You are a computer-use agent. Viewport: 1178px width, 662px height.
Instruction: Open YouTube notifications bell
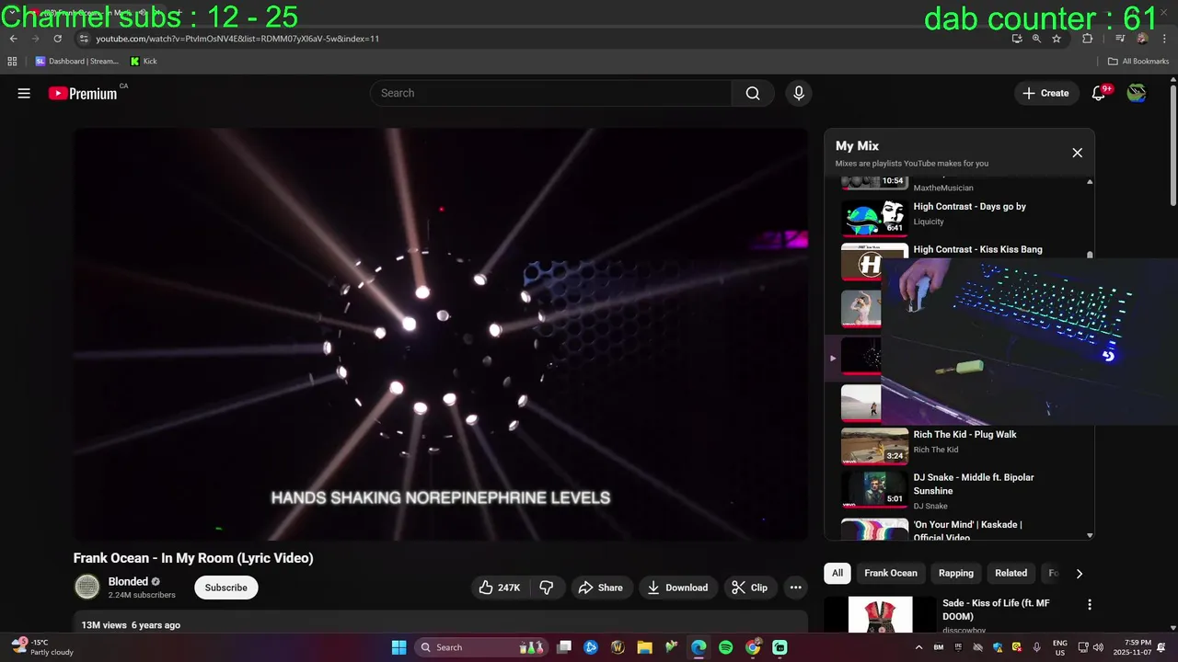(x=1098, y=93)
